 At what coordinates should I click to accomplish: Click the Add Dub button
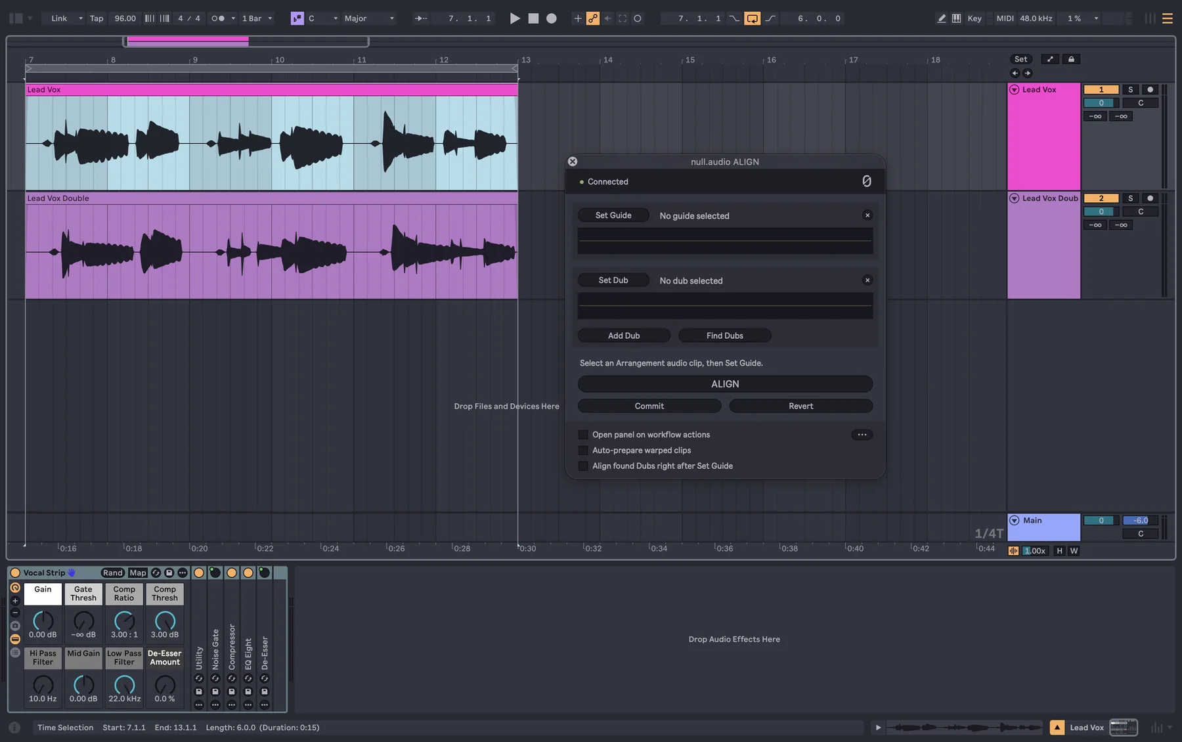click(x=624, y=336)
